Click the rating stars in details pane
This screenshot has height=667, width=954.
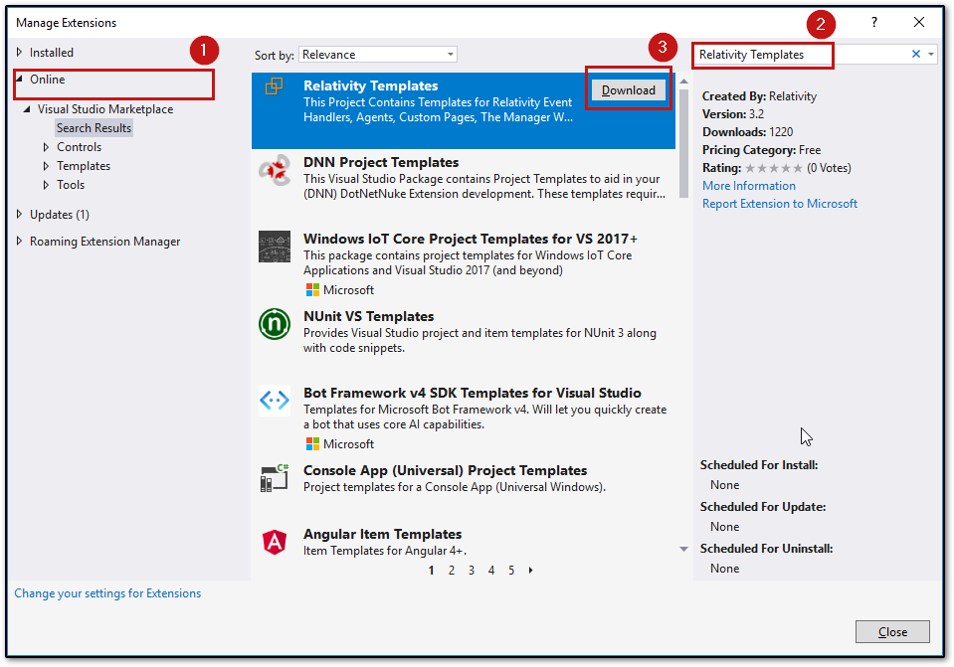(774, 168)
